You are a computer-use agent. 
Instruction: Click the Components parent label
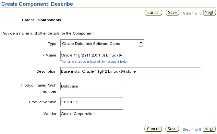[x=49, y=20]
